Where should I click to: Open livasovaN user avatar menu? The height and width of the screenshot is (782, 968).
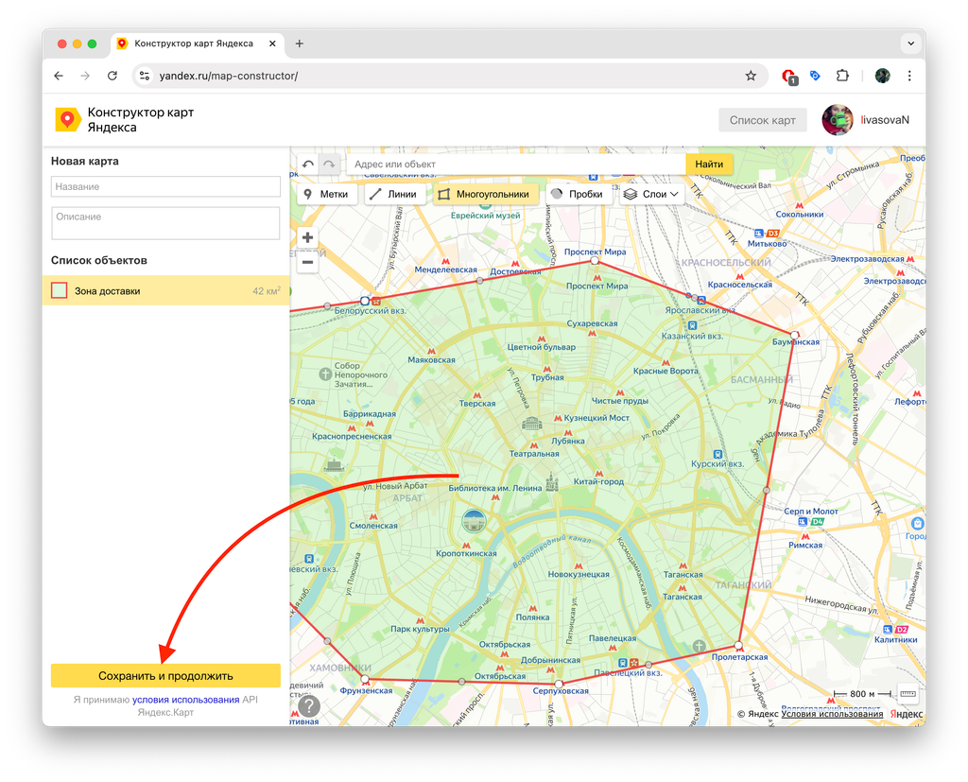pos(838,120)
